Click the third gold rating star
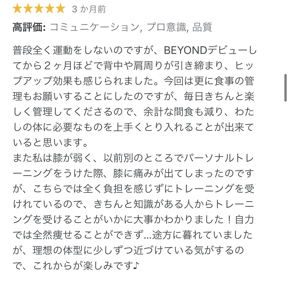The height and width of the screenshot is (282, 289). click(x=39, y=9)
